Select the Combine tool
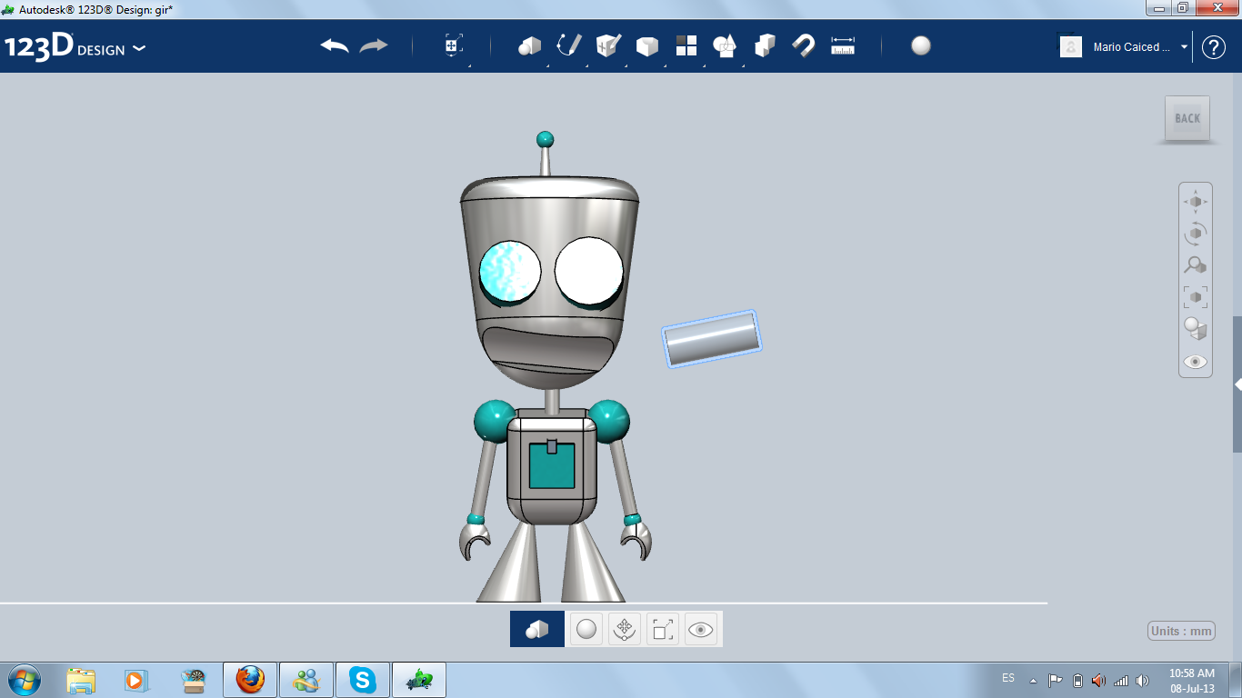Viewport: 1242px width, 698px height. point(765,45)
